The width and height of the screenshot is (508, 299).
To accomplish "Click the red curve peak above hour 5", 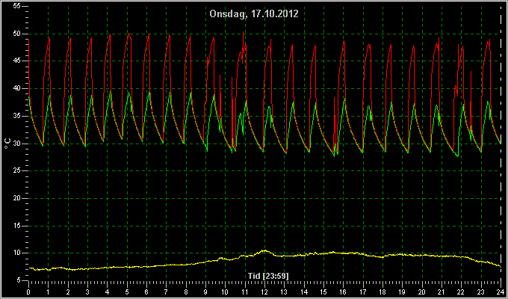I will click(128, 34).
